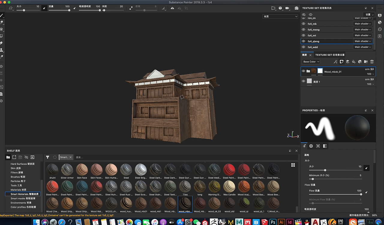384x225 pixels.
Task: Click the symmetry mirror icon in toolbar
Action: (x=172, y=8)
